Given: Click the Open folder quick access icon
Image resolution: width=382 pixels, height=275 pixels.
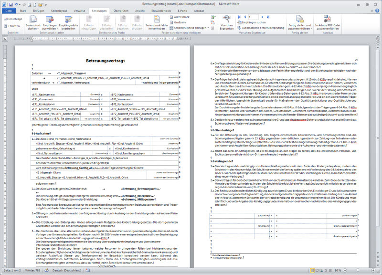Looking at the screenshot, I should tap(40, 4).
